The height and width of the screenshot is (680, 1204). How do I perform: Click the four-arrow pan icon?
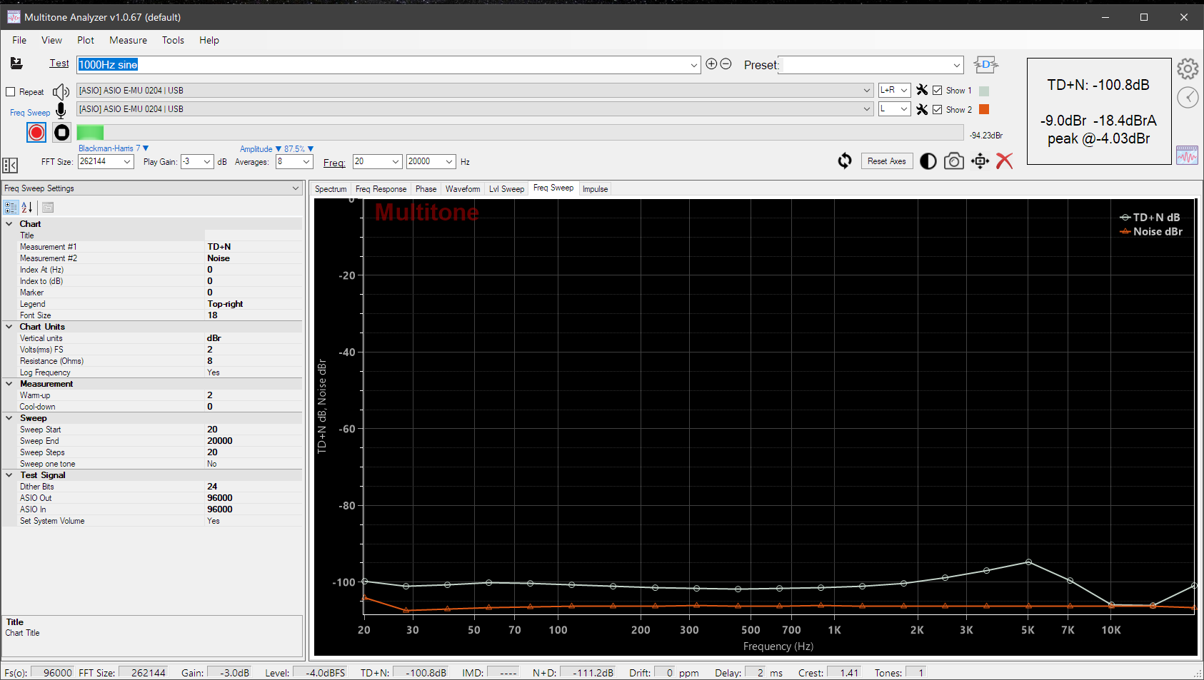coord(980,161)
